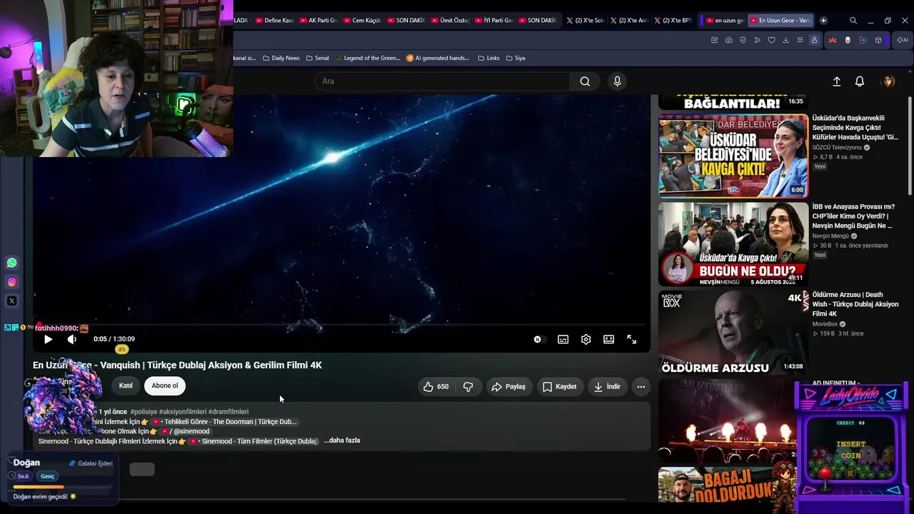The image size is (914, 514).
Task: Expand the description with ...daha fazla
Action: [342, 440]
